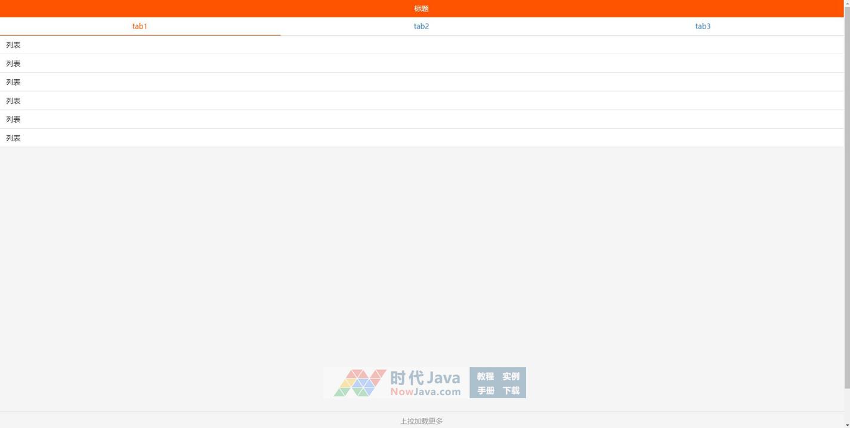Open the NowJava.com link

pyautogui.click(x=425, y=392)
